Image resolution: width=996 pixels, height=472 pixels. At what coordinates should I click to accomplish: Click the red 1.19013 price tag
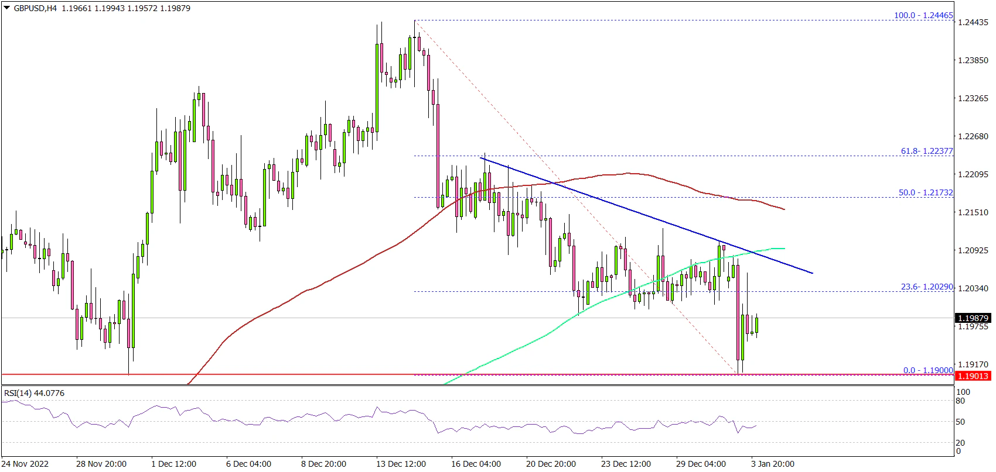click(973, 376)
